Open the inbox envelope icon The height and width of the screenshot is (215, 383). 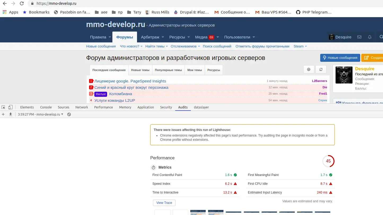click(359, 37)
